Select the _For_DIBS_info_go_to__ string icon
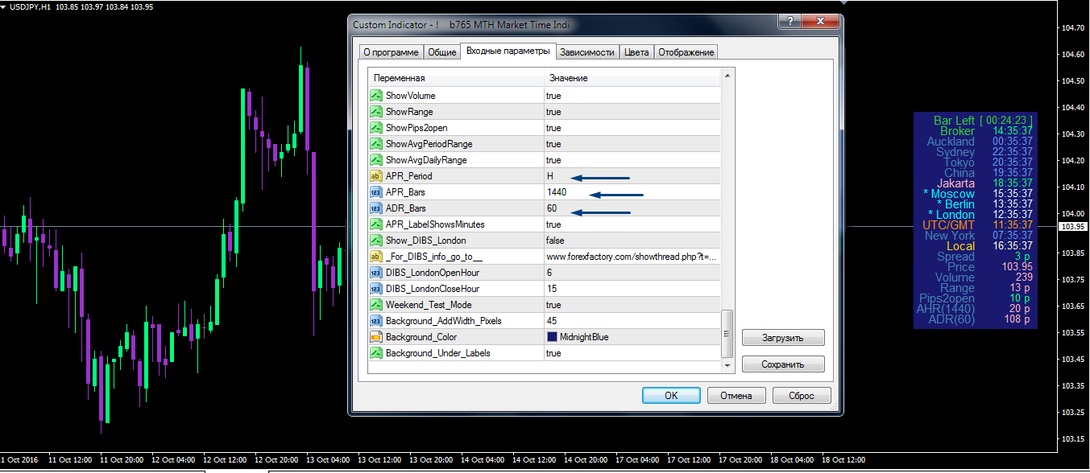This screenshot has height=473, width=1090. pyautogui.click(x=376, y=257)
